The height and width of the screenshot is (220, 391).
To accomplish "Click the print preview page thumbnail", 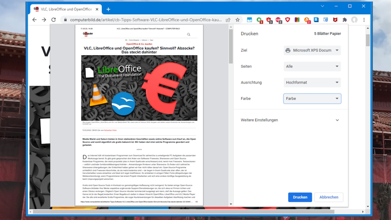I will [x=139, y=115].
